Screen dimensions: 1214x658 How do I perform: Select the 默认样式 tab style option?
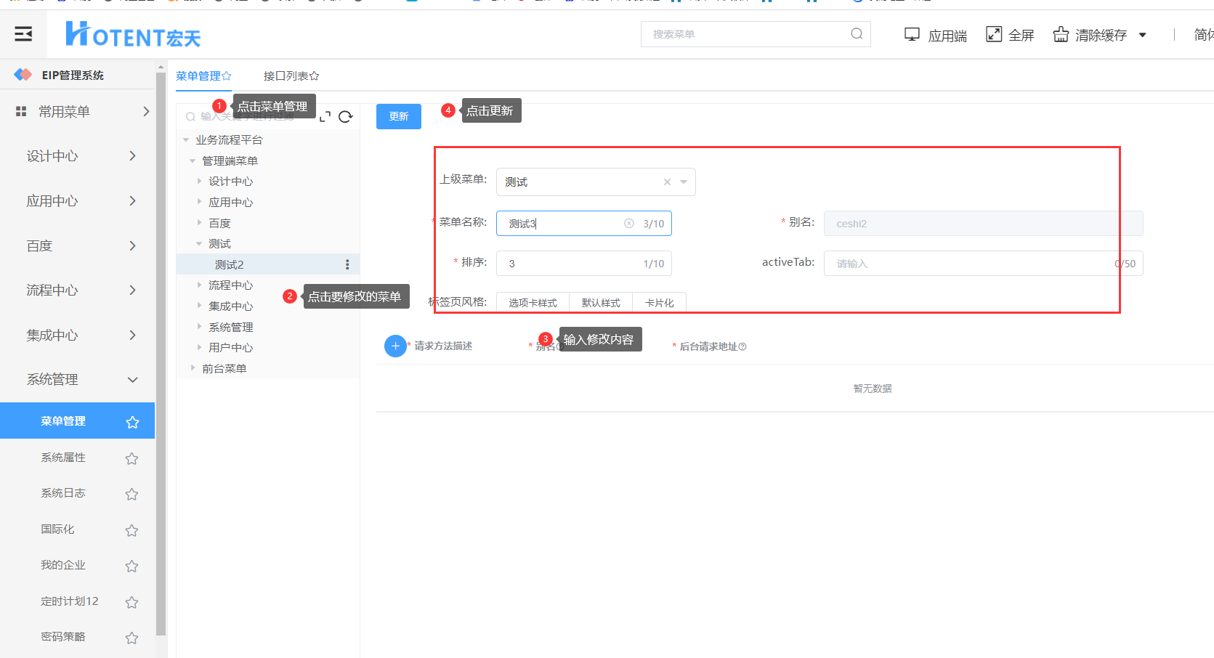[601, 303]
